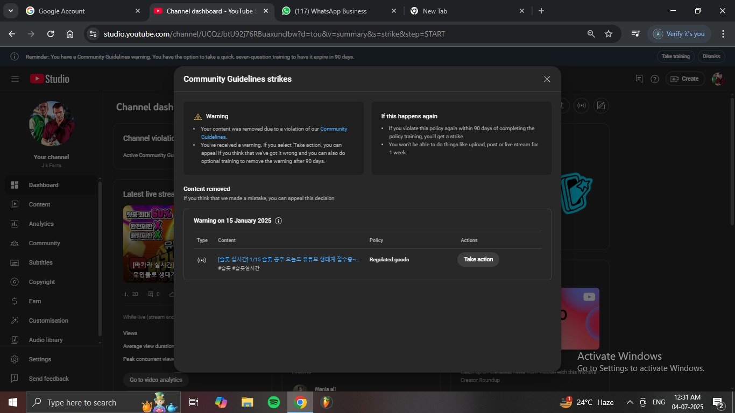Click the Take training button in the reminder bar
The width and height of the screenshot is (735, 413).
coord(675,56)
